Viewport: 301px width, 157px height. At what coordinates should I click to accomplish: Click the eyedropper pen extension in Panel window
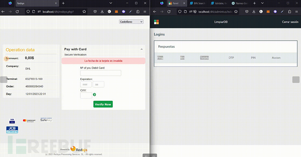click(282, 12)
